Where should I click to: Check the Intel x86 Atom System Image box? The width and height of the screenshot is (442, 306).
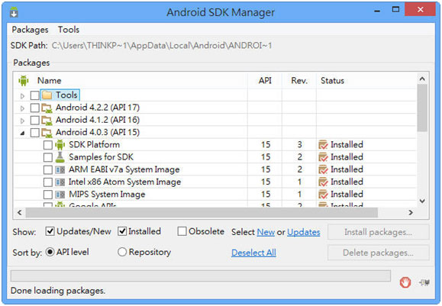click(48, 182)
